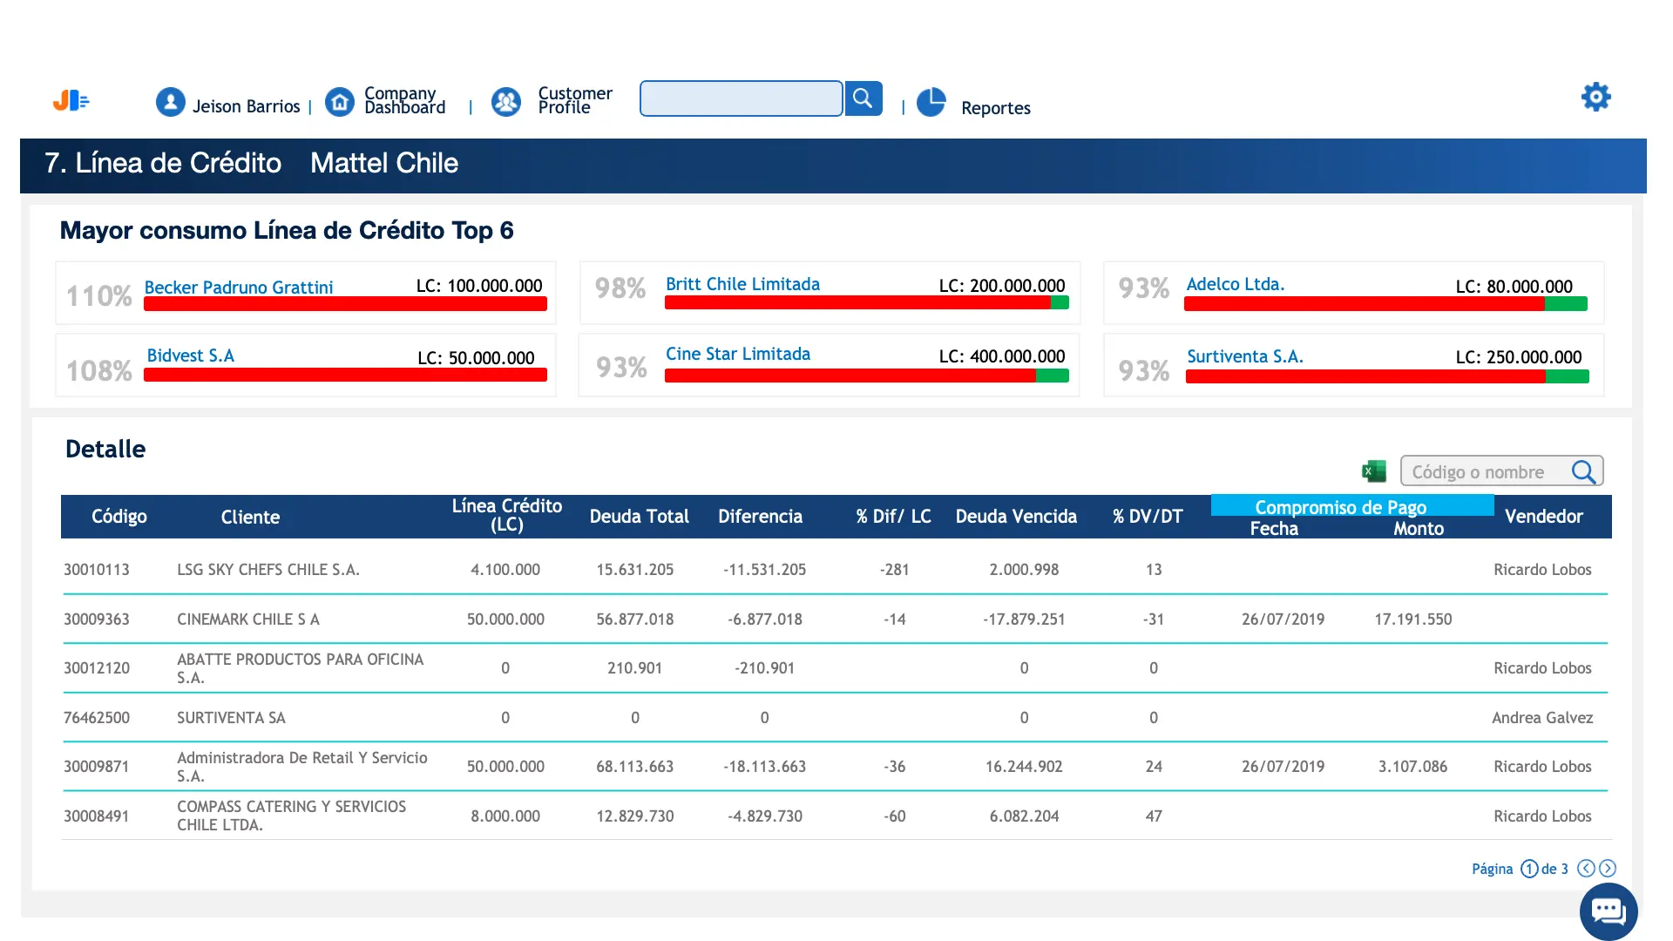The image size is (1673, 941).
Task: Export table with Excel icon
Action: (x=1374, y=471)
